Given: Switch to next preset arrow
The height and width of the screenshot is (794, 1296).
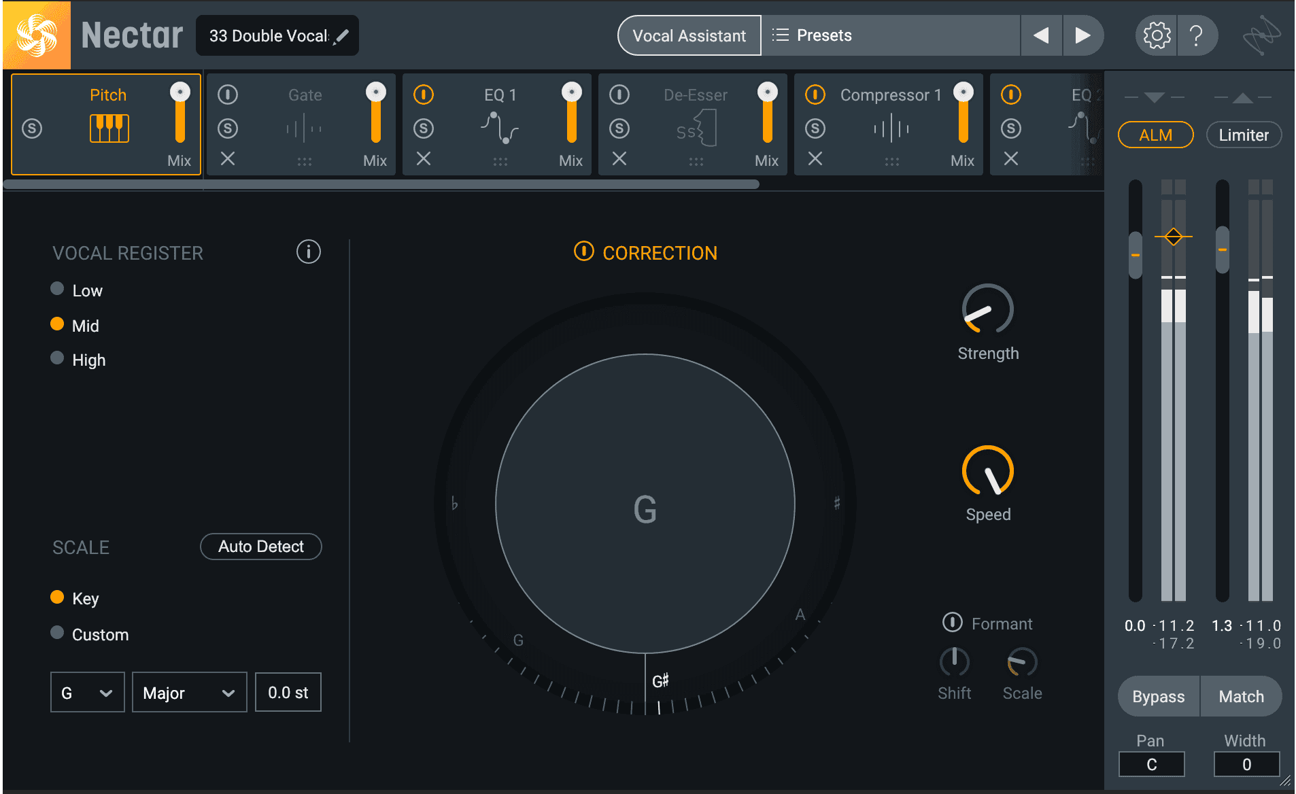Looking at the screenshot, I should 1082,35.
